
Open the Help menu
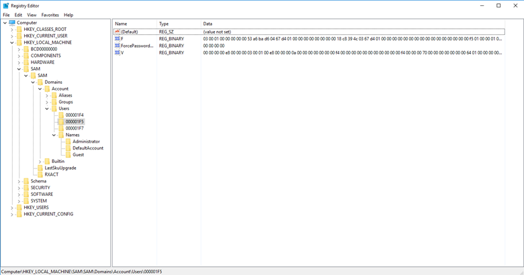(69, 15)
